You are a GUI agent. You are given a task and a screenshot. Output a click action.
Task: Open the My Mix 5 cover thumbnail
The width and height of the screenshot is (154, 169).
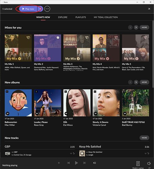[135, 48]
